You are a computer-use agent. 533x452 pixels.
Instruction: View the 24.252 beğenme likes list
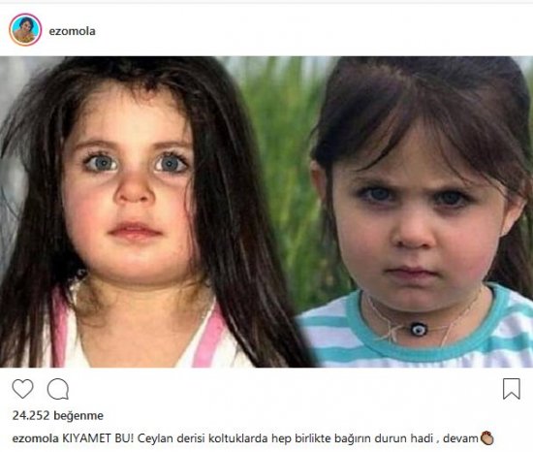tap(58, 415)
